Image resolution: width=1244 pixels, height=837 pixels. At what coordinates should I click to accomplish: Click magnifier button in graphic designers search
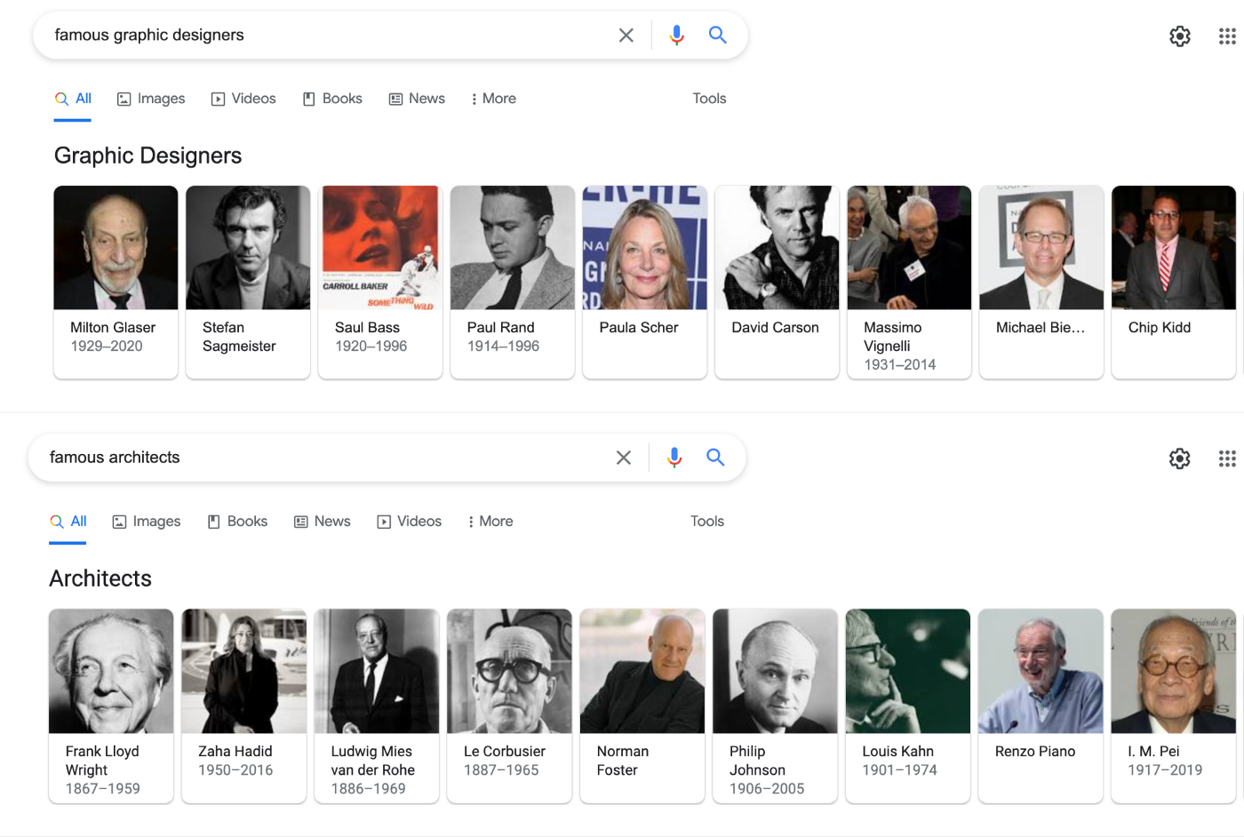coord(717,36)
